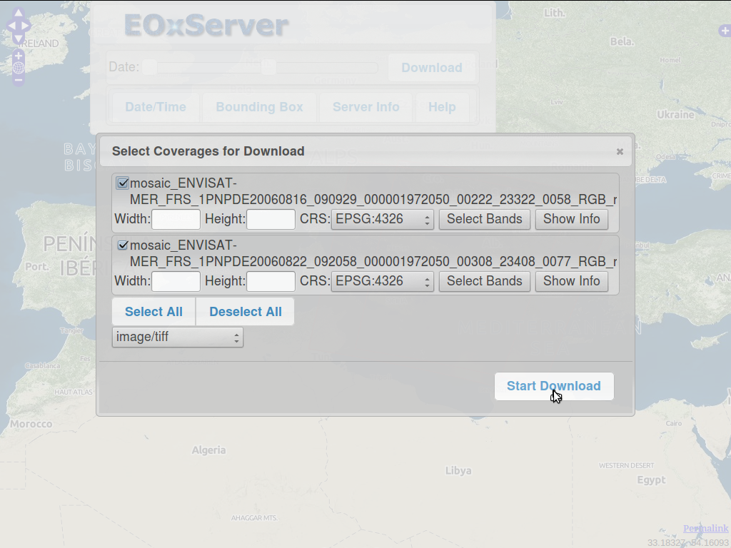Pan the map down with the arrow icon

[18, 39]
